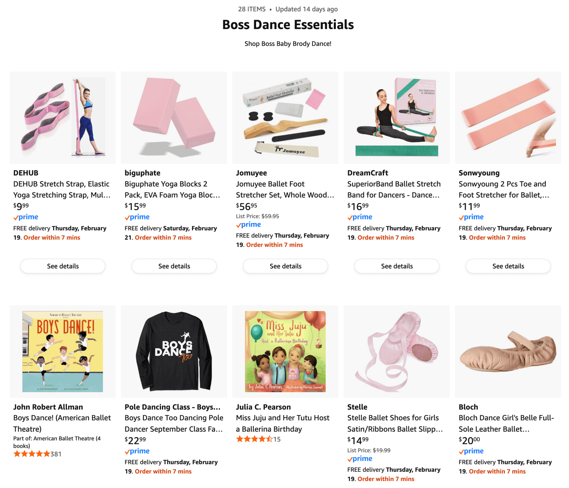
Task: Click the pink Biguphate Yoga Blocks image
Action: pos(174,117)
